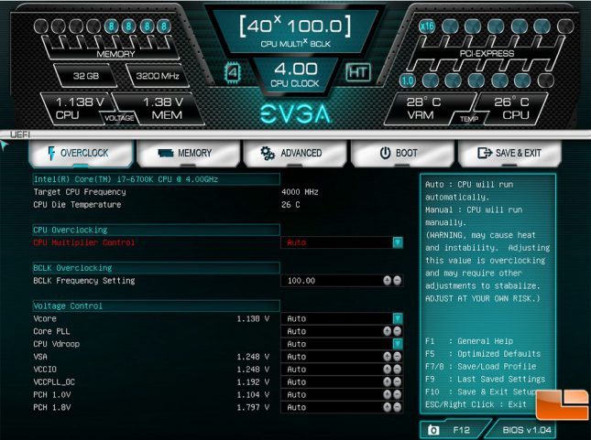Increase BCLK Frequency Setting with plus button
The height and width of the screenshot is (440, 591).
pyautogui.click(x=387, y=281)
